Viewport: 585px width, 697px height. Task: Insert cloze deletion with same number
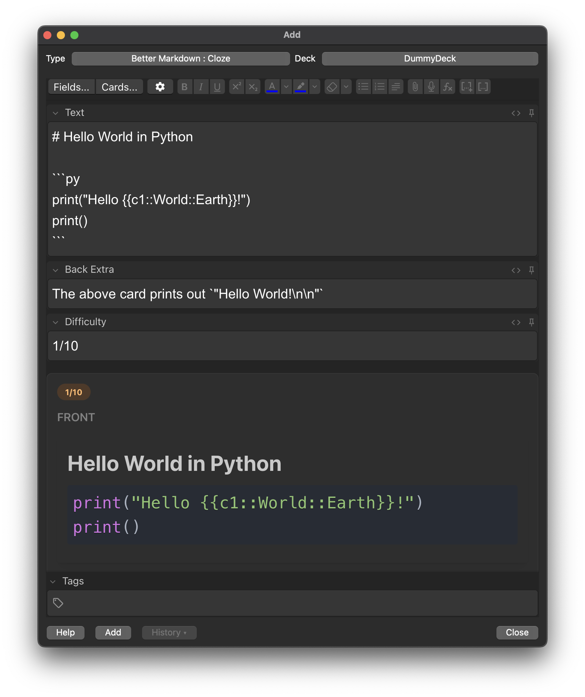483,87
